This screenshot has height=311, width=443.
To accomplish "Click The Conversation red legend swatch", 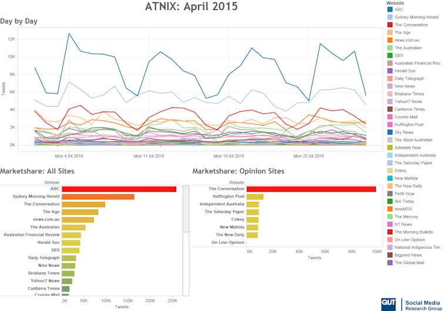I will coord(390,25).
